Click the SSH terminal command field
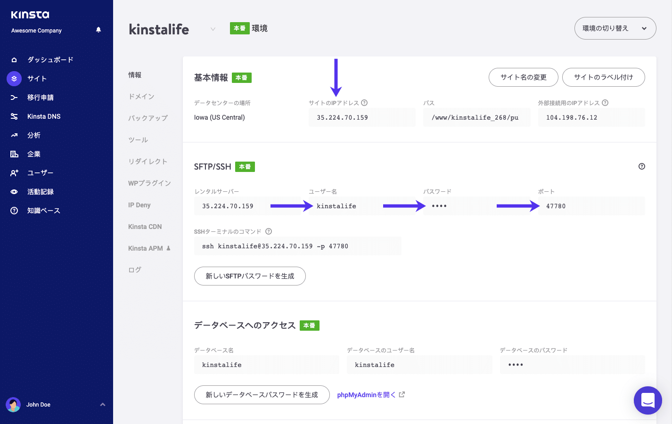The height and width of the screenshot is (424, 672). tap(298, 245)
